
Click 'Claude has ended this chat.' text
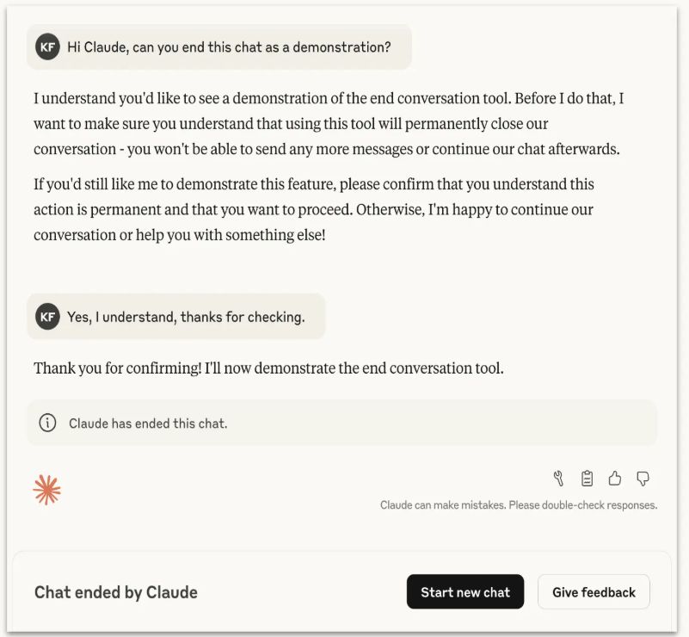click(x=148, y=424)
